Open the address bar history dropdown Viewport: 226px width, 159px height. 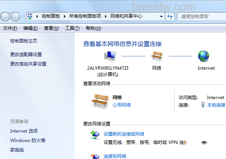pos(162,17)
